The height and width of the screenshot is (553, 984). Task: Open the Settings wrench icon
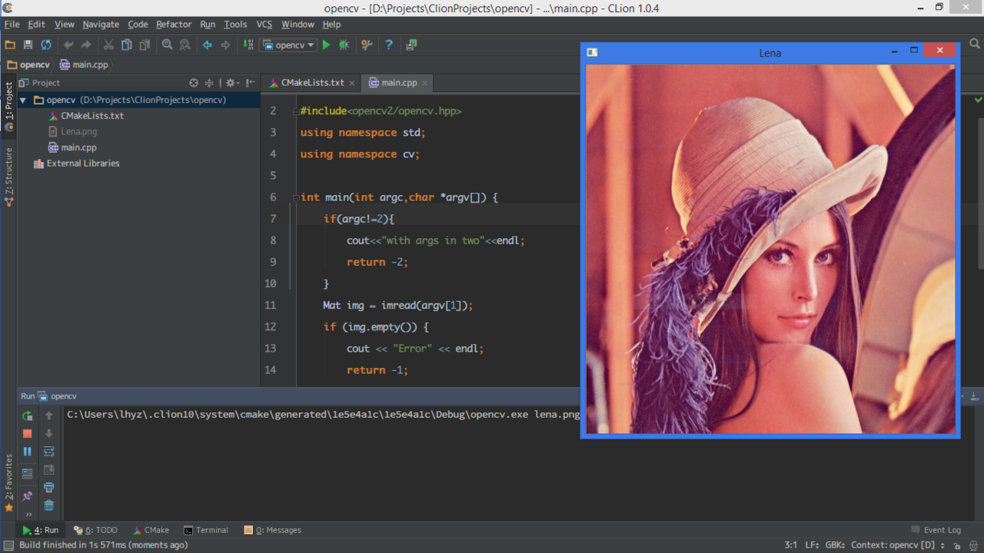367,45
